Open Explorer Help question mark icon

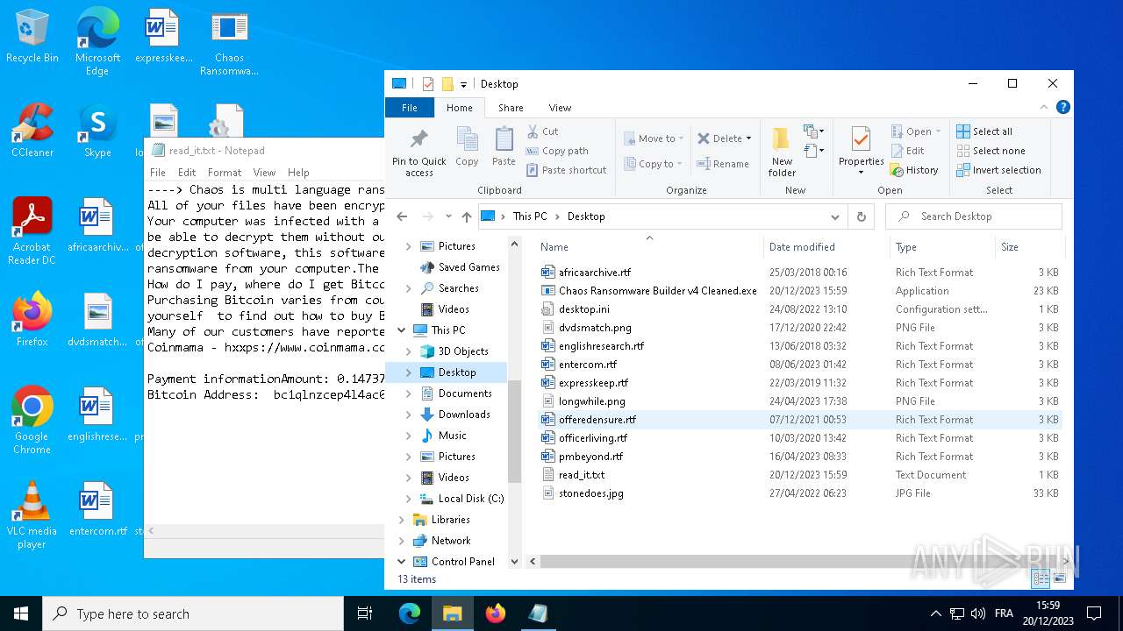1062,108
